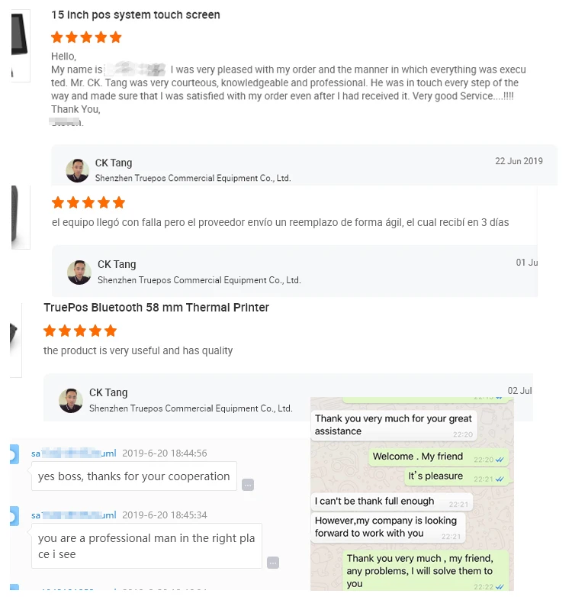Screen dimensions: 572x597
Task: Click the "yes boss, thanks for your cooperation" bubble
Action: [134, 476]
